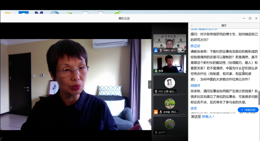Select 张静's highlighted video thumbnail
This screenshot has width=260, height=141.
169,63
